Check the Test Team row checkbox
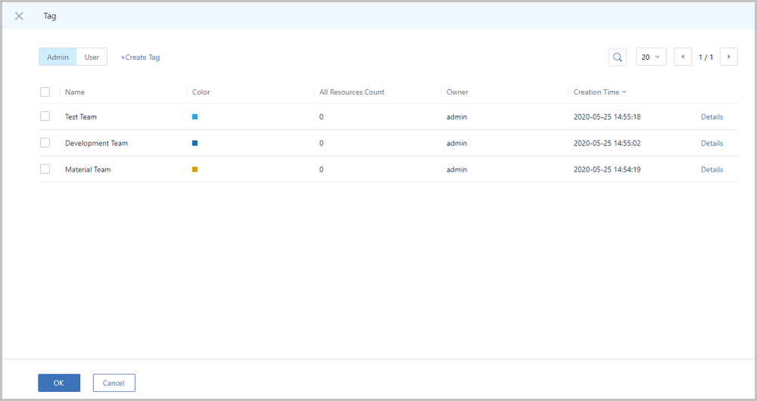 pos(45,117)
